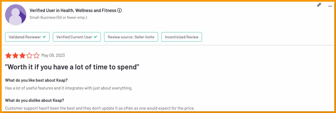
Task: Select the Validated Reviewer badge
Action: pos(27,37)
